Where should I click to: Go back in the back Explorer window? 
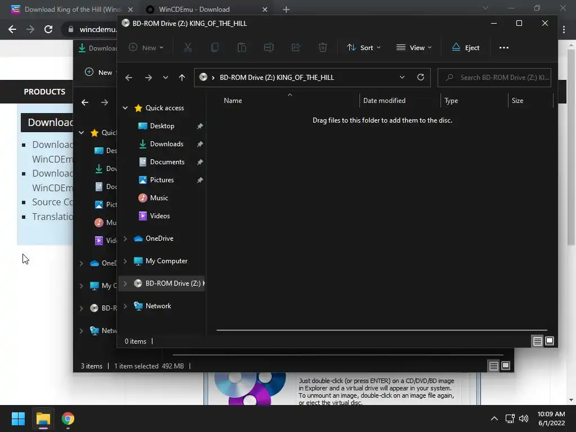(x=85, y=102)
